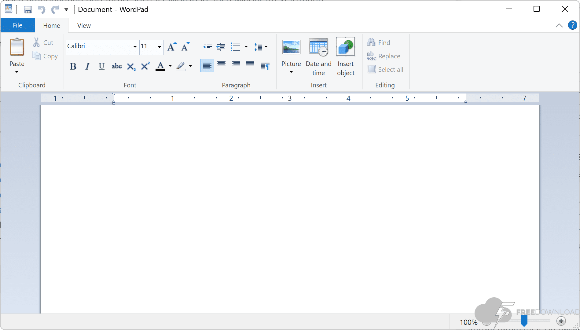Viewport: 580px width, 330px height.
Task: Click the Superscript icon
Action: point(145,66)
